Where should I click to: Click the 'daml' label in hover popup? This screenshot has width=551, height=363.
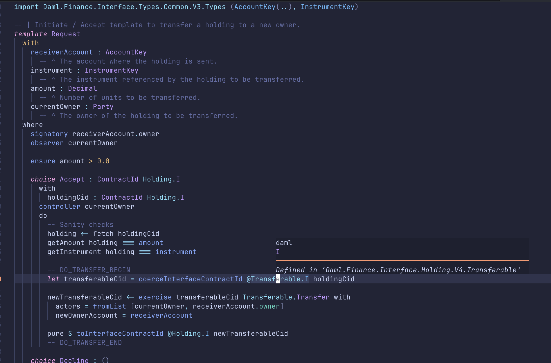click(x=284, y=243)
